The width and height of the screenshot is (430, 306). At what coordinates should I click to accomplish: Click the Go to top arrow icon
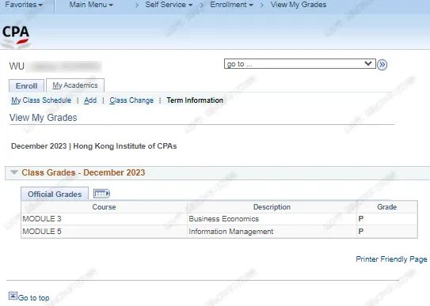tap(13, 296)
